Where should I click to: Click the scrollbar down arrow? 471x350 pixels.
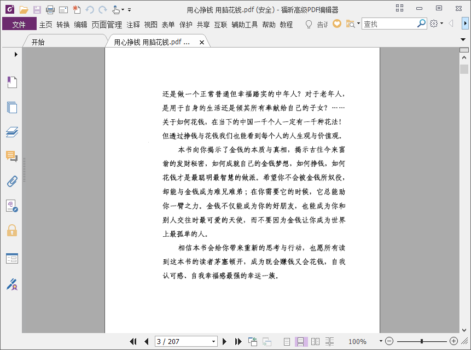(x=464, y=330)
